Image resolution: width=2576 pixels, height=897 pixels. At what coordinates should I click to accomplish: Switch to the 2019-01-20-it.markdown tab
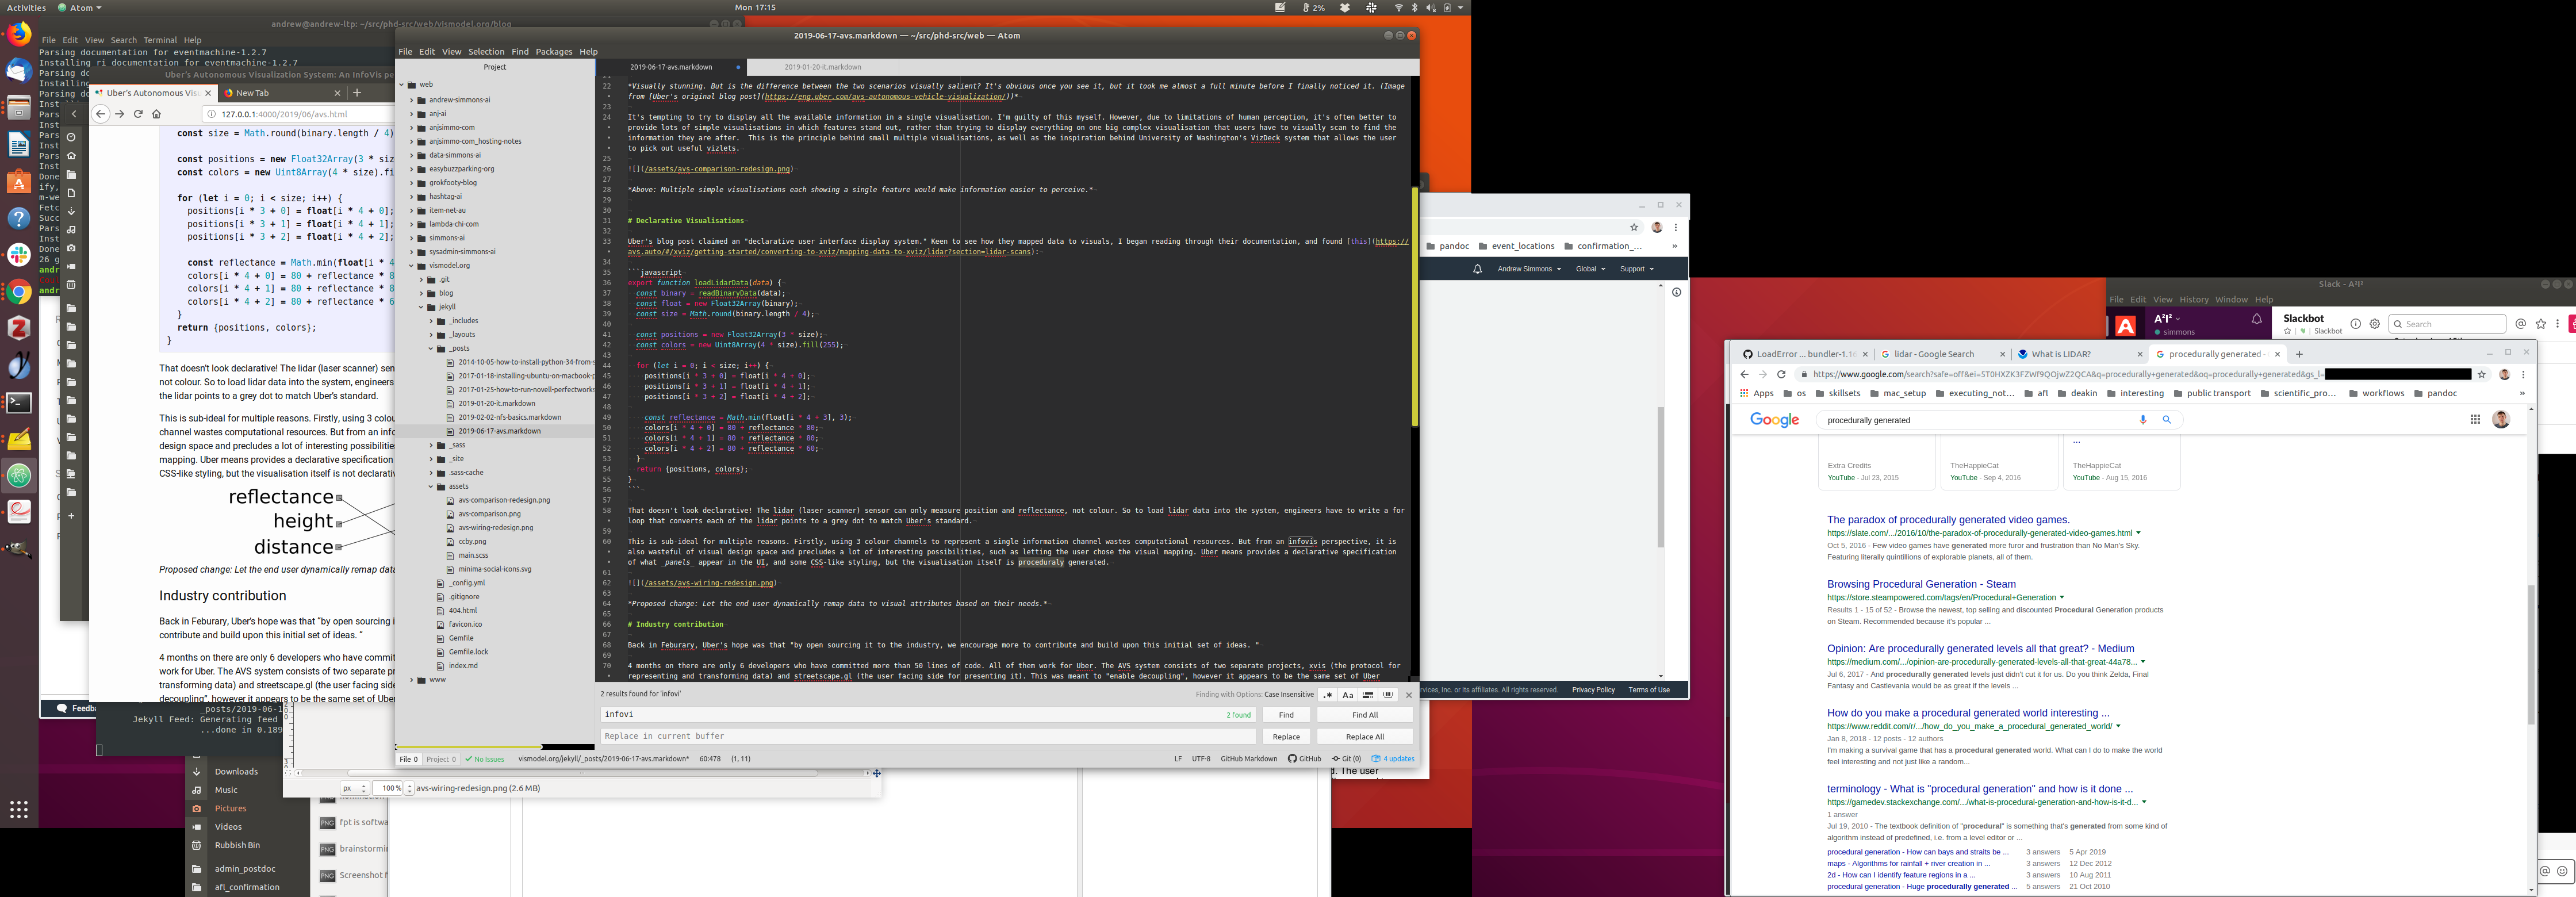click(822, 67)
